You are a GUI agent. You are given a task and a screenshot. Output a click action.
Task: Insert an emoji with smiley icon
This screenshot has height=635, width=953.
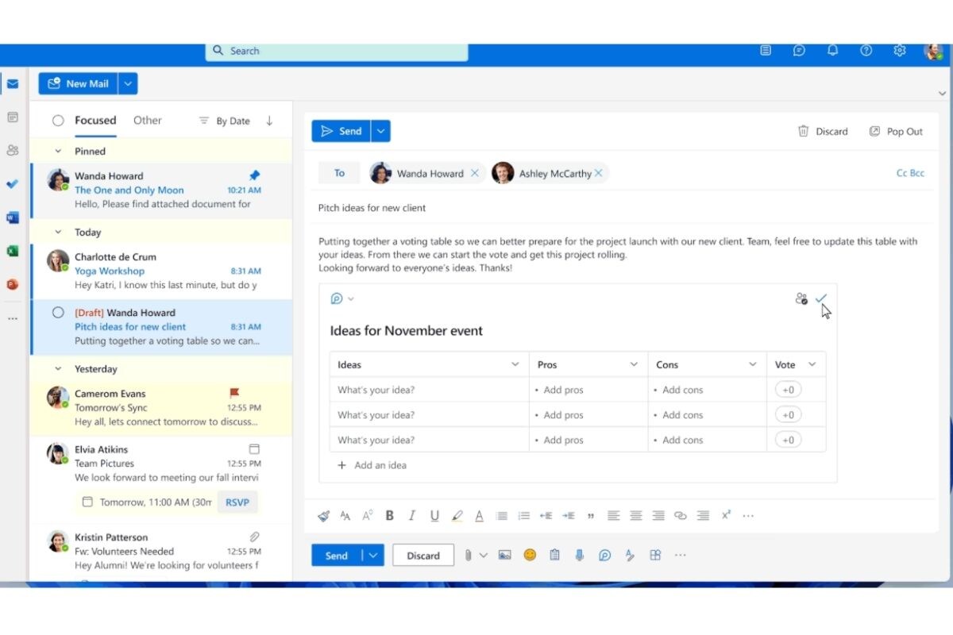530,556
